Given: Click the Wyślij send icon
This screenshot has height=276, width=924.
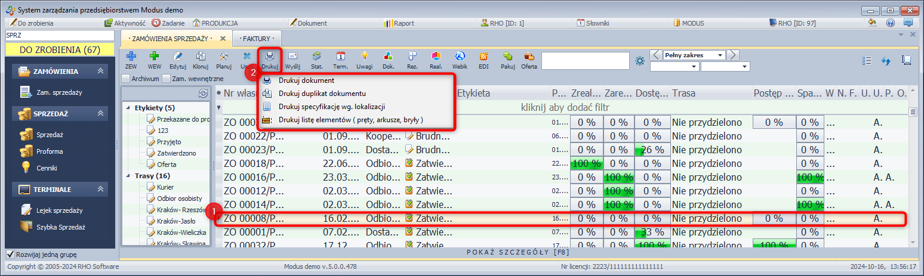Looking at the screenshot, I should (x=292, y=56).
